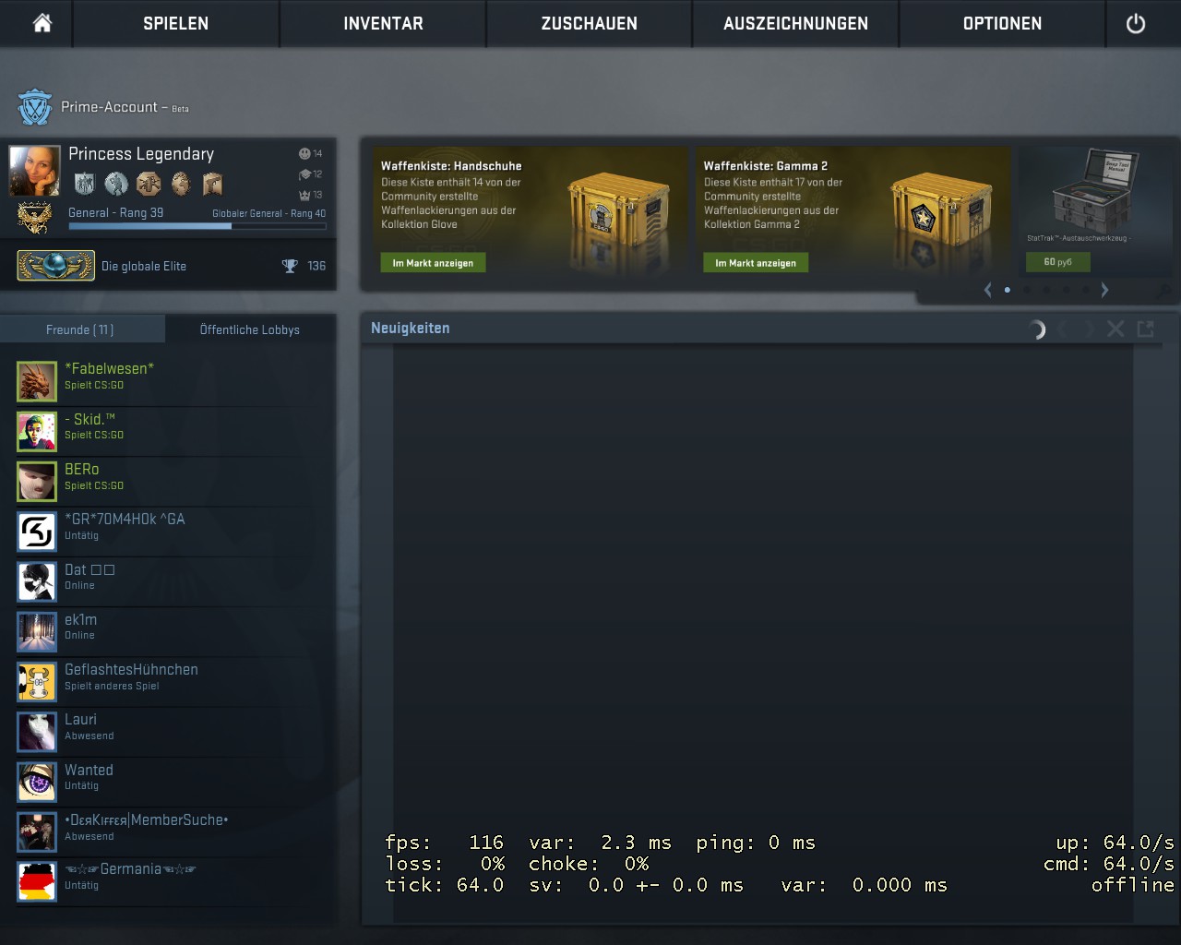This screenshot has height=945, width=1181.
Task: Click the round silver coin medal
Action: (116, 184)
